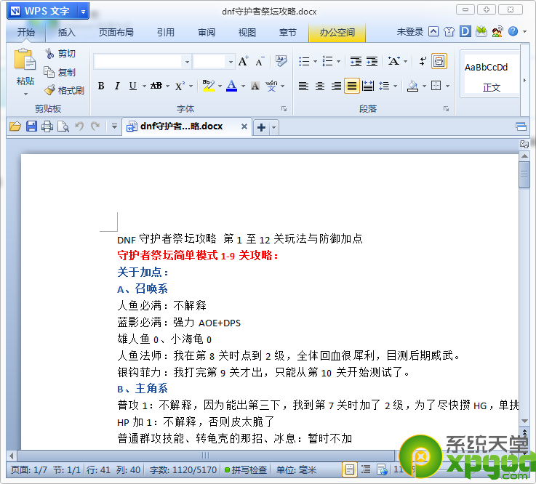Screen dimensions: 536x484
Task: Toggle character shading gray A
Action: point(255,86)
